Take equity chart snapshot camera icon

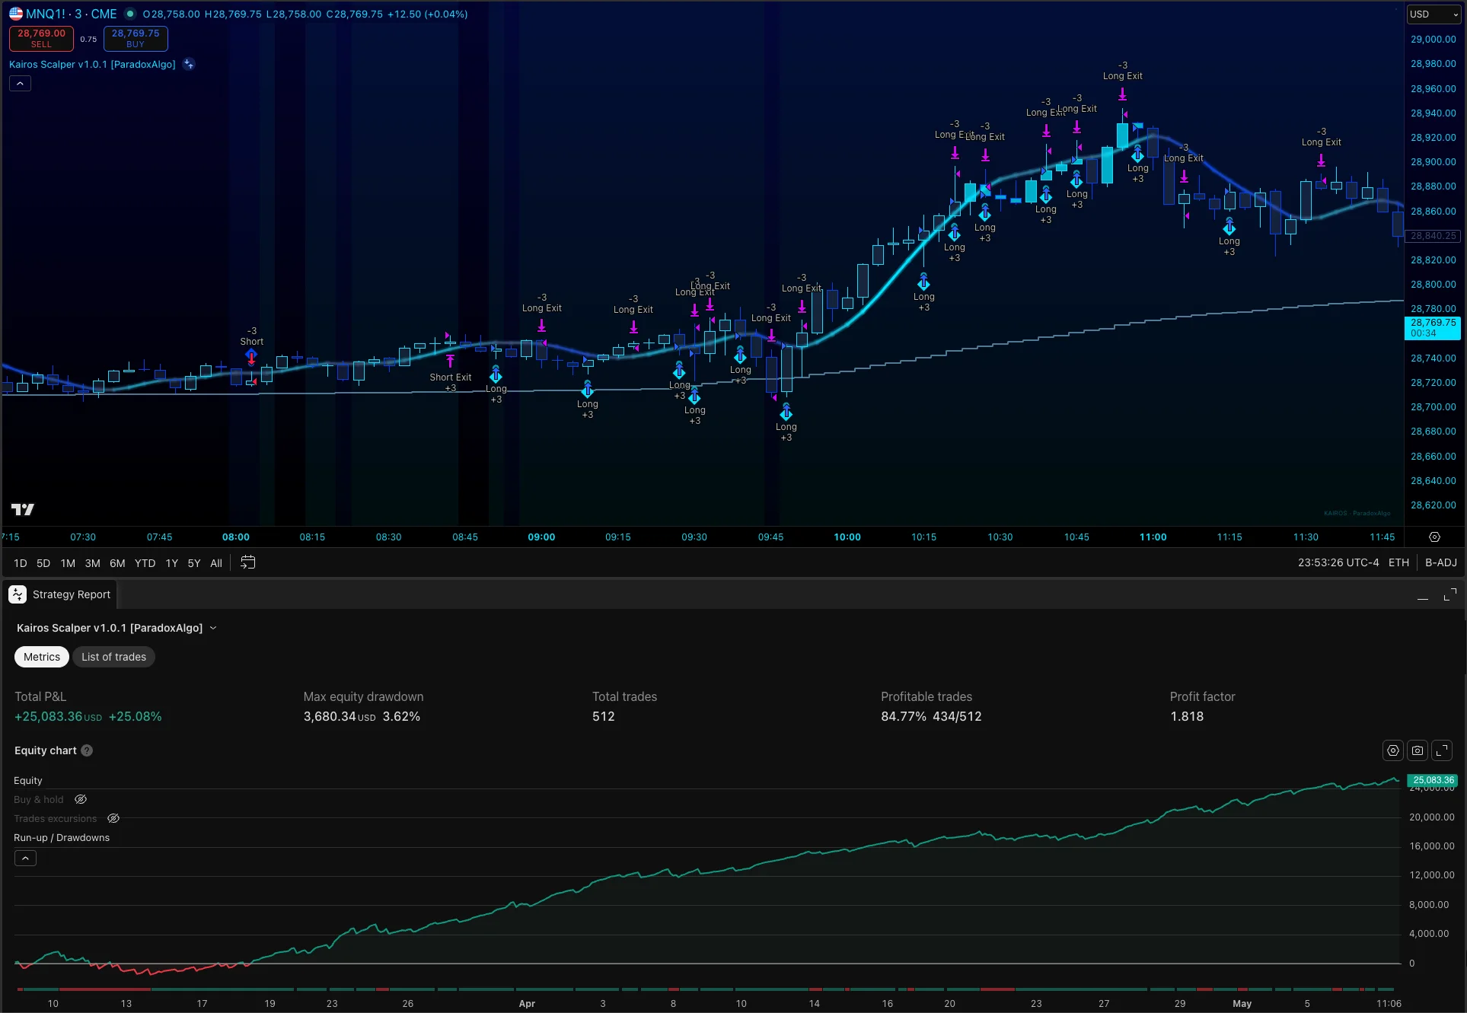coord(1417,750)
